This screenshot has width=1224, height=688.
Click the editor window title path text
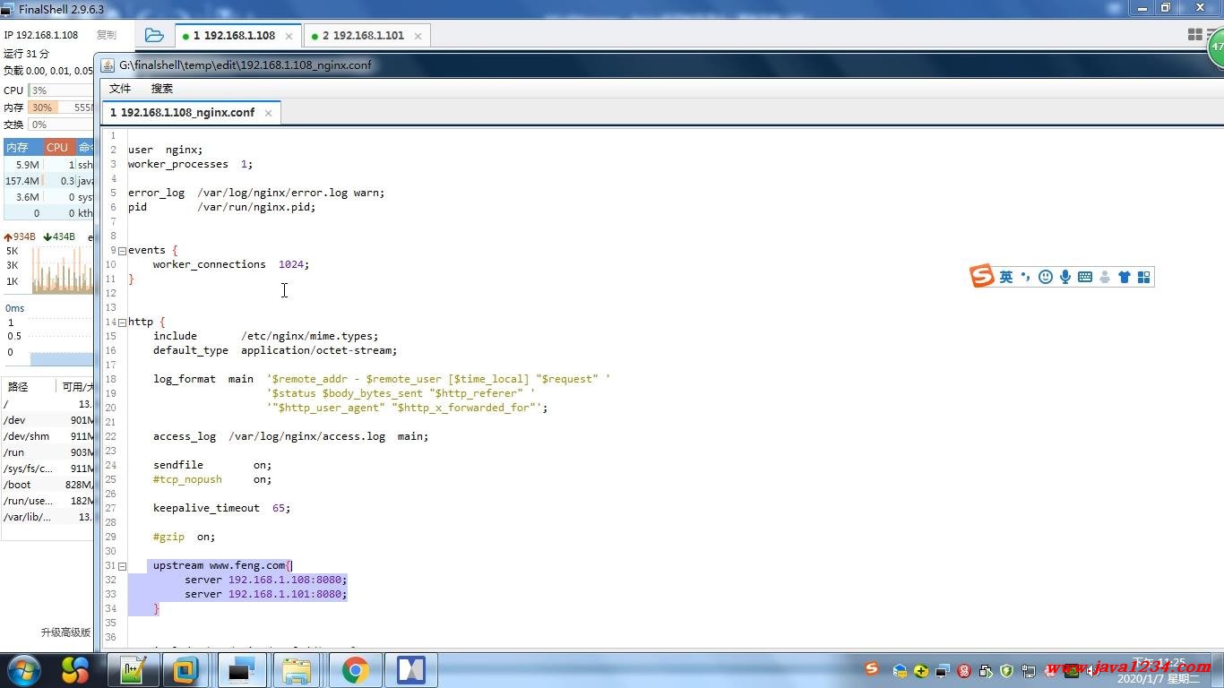(x=245, y=65)
